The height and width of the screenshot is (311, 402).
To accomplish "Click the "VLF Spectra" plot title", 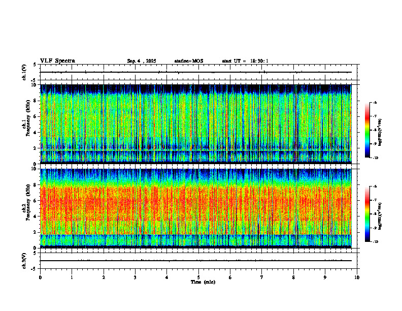I will tap(57, 61).
